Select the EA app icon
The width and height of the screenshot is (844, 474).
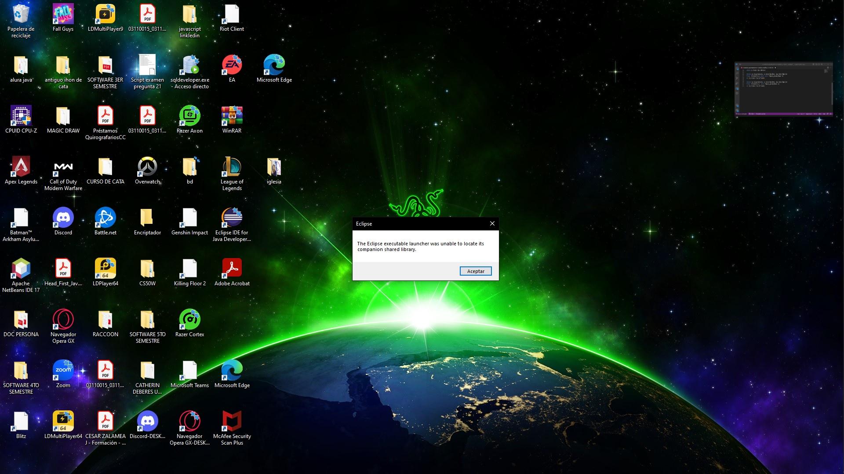click(232, 68)
